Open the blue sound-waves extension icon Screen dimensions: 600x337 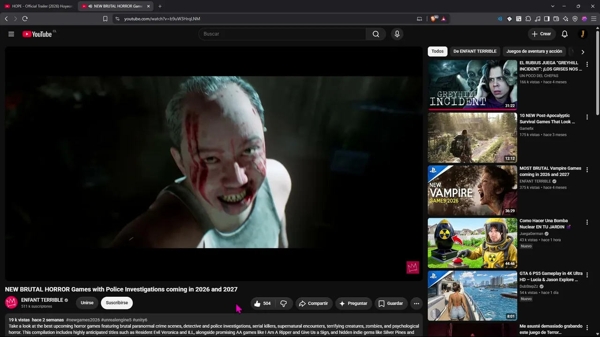tap(500, 19)
